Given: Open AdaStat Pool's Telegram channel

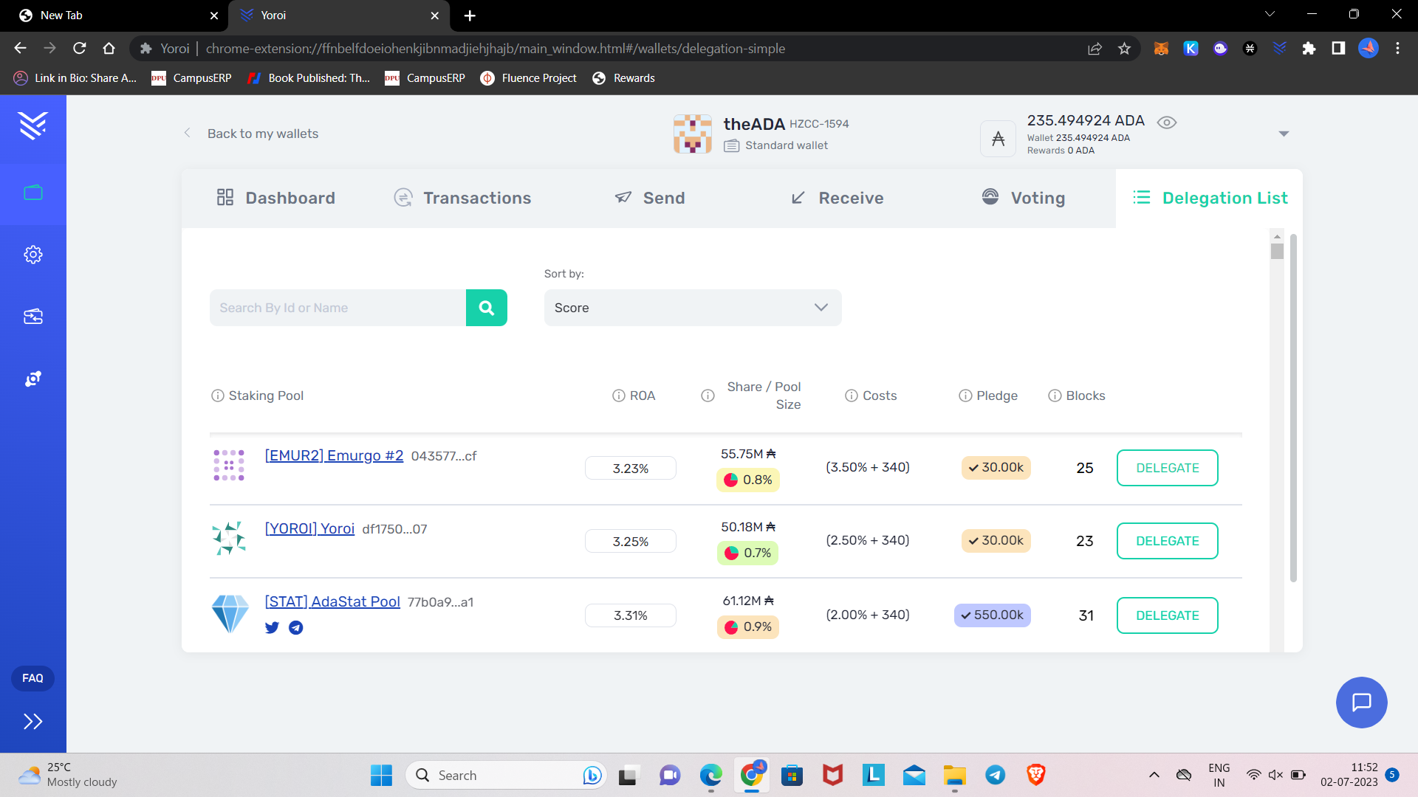Looking at the screenshot, I should [295, 627].
